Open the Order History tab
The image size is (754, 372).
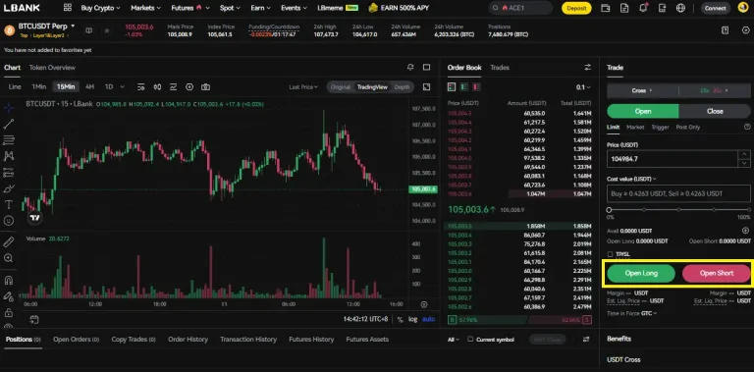coord(188,340)
